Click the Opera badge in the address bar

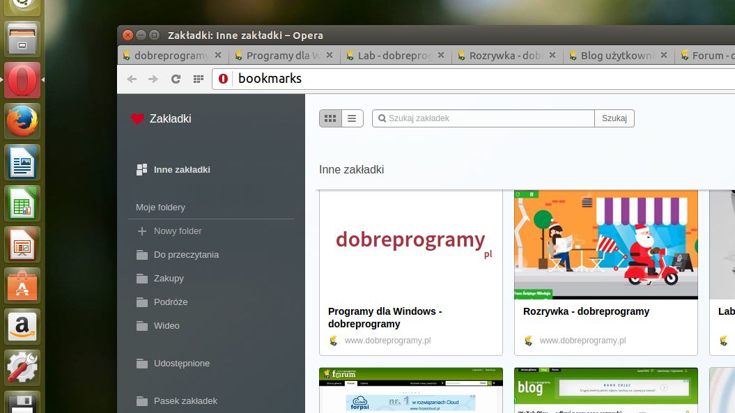[x=223, y=79]
